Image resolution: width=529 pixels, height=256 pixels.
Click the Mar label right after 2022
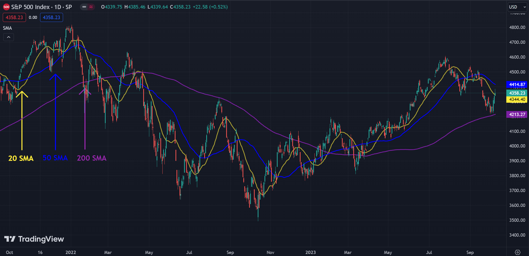click(x=108, y=252)
